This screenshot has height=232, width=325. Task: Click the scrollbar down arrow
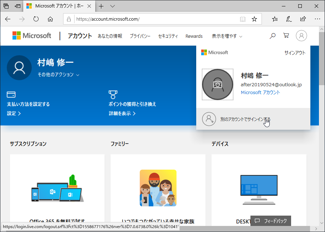322,223
